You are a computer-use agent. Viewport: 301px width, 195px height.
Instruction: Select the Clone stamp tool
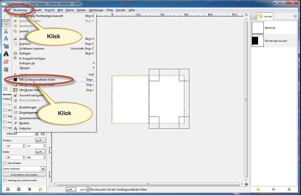pyautogui.click(x=6, y=69)
